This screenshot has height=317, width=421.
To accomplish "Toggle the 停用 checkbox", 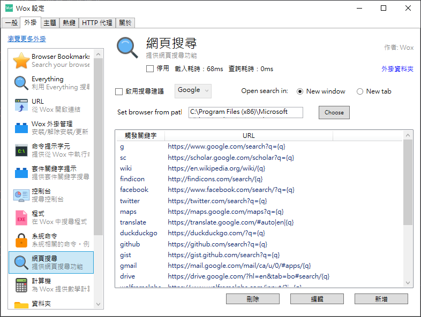I will 150,69.
